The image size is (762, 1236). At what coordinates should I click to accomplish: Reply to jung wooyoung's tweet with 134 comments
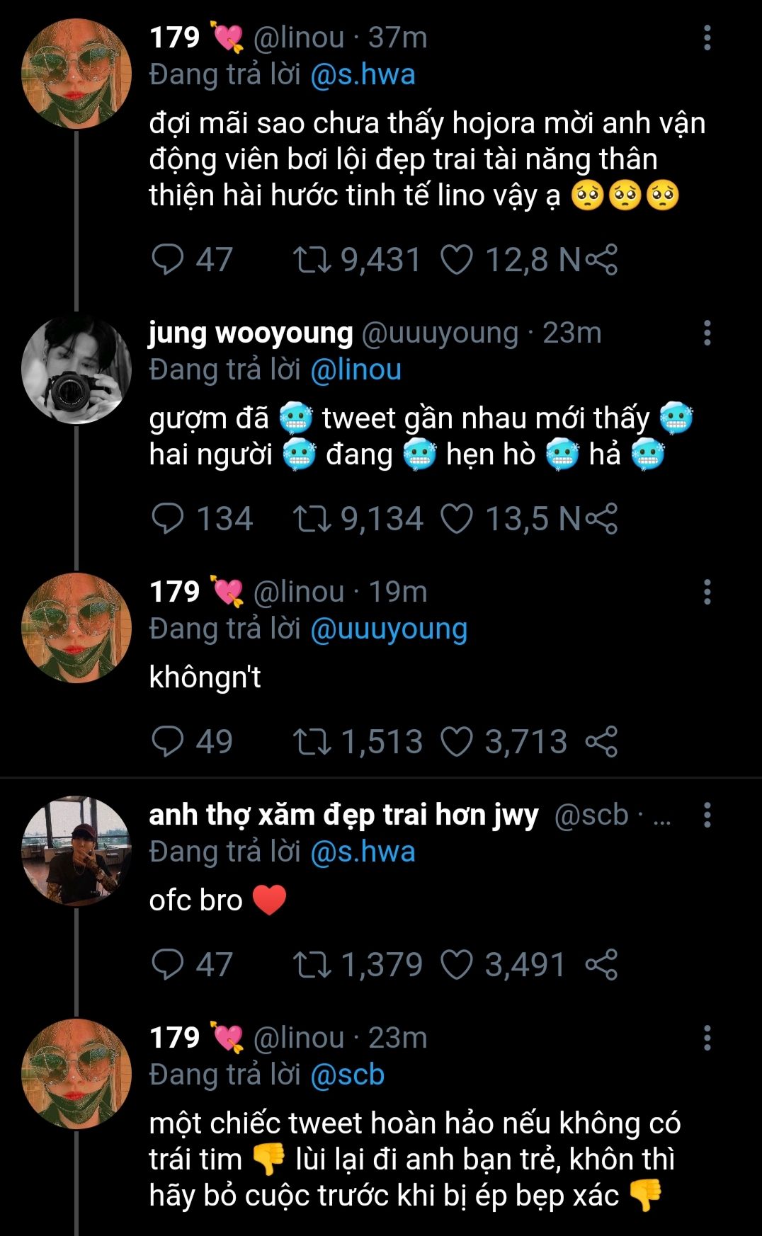[x=168, y=519]
